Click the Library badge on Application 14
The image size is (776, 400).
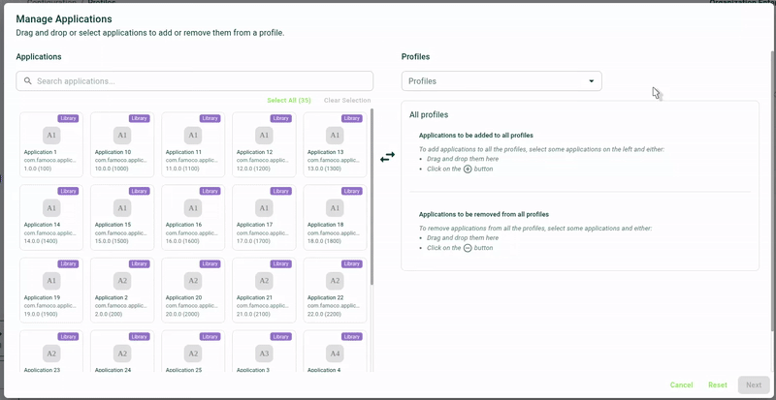[x=68, y=191]
